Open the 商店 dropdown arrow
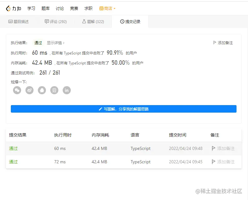Screen dimensions: 248x200 coord(115,9)
